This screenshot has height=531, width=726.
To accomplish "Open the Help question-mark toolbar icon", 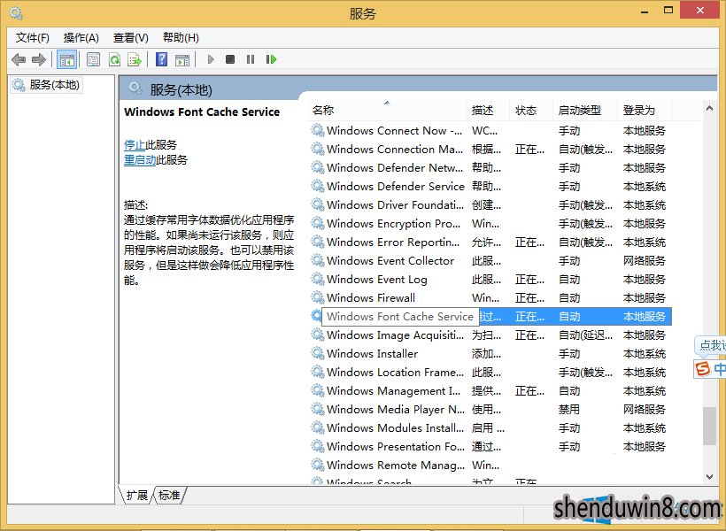I will pyautogui.click(x=162, y=59).
